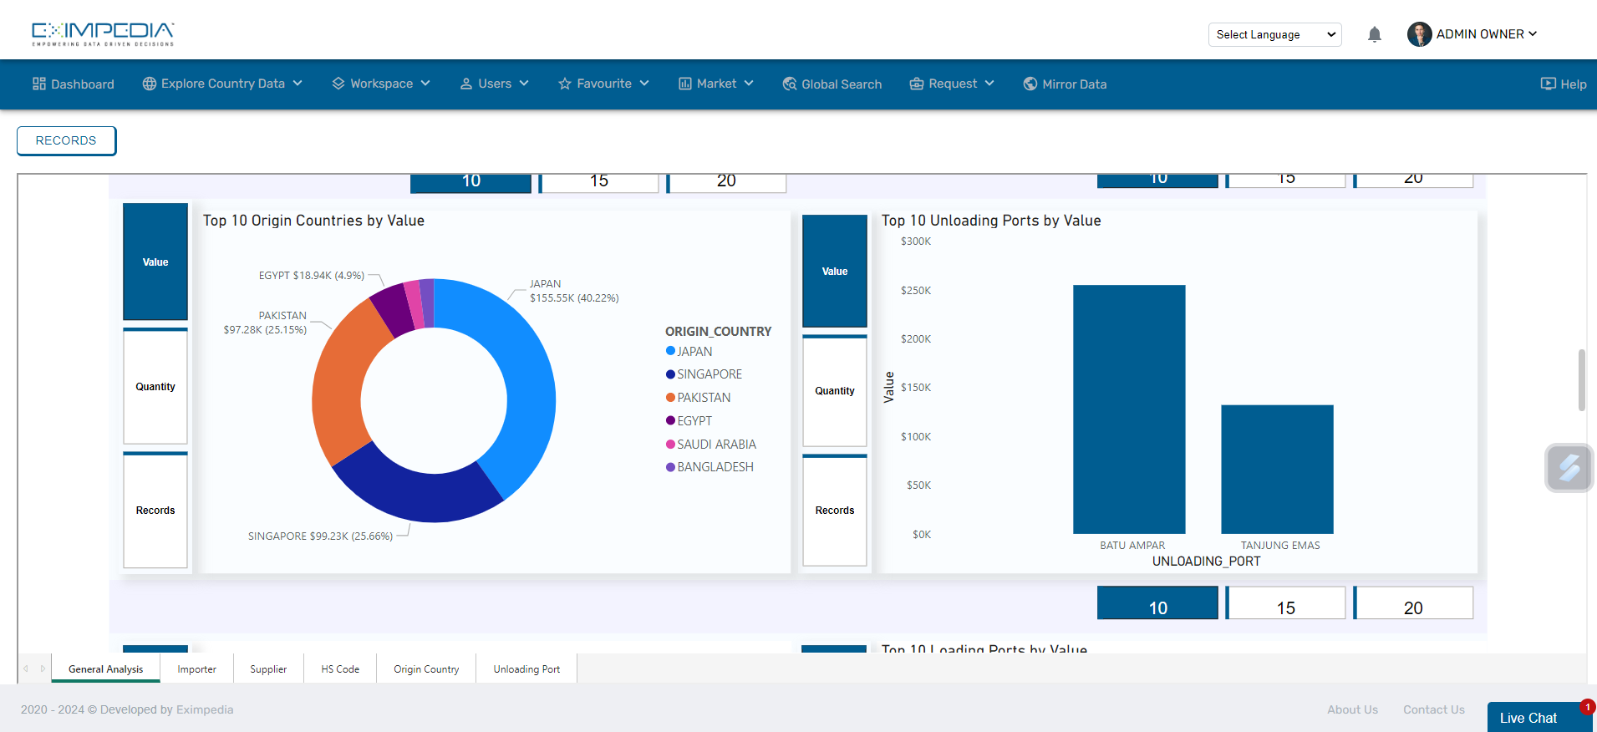Select Quantity toggle for Origin Countries chart
Screen dimensions: 1597x732
155,386
